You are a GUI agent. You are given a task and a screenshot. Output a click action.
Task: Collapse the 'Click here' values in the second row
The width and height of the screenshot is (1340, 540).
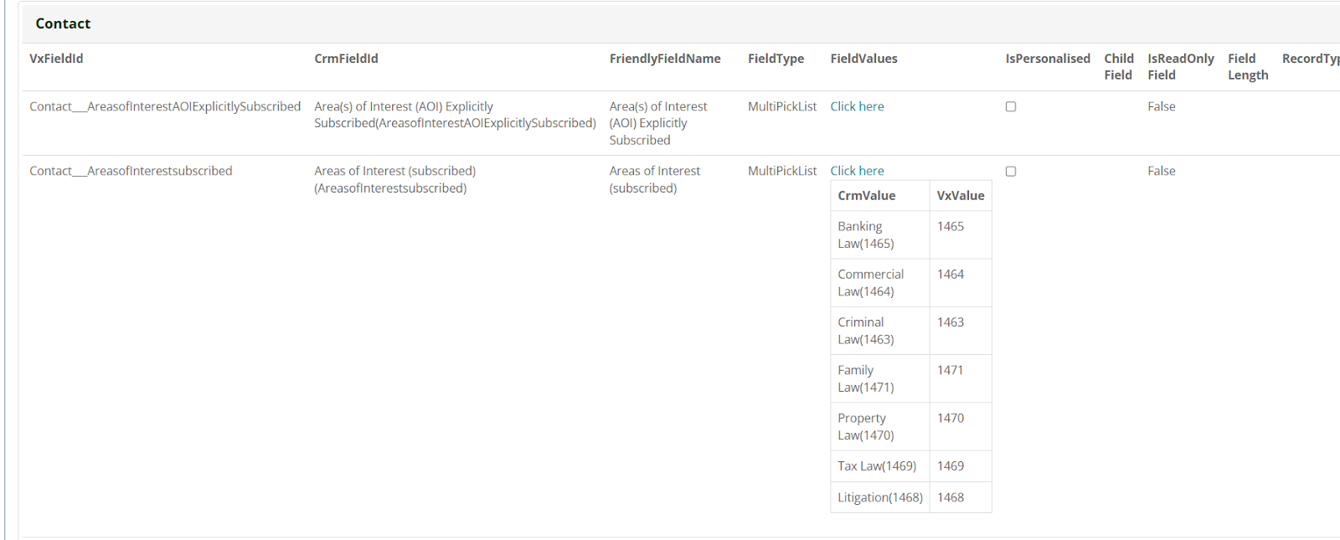coord(857,171)
